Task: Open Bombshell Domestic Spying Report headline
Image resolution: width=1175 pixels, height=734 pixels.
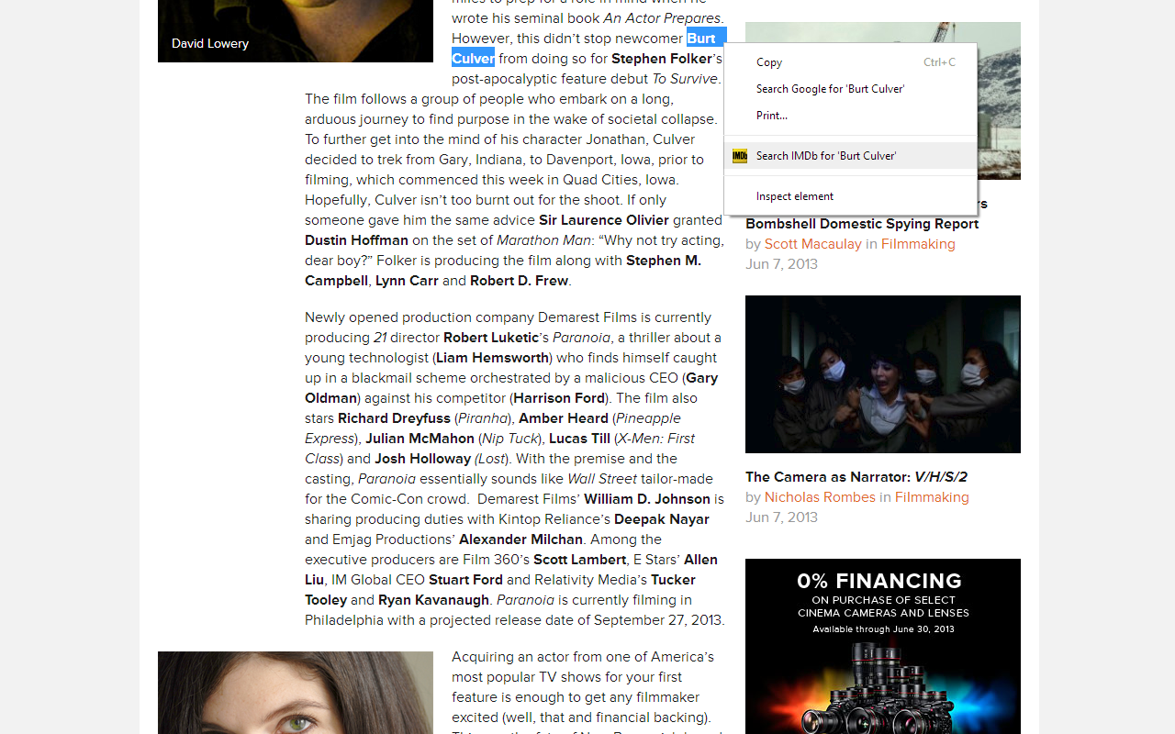Action: pos(861,224)
